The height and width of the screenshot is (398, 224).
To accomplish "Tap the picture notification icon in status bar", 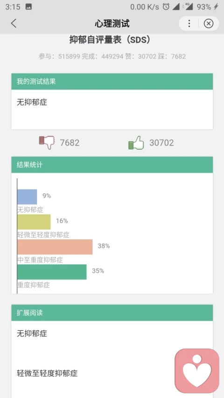I will 28,7.
